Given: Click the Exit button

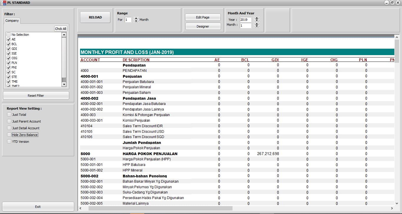Looking at the screenshot, I should [38, 207].
